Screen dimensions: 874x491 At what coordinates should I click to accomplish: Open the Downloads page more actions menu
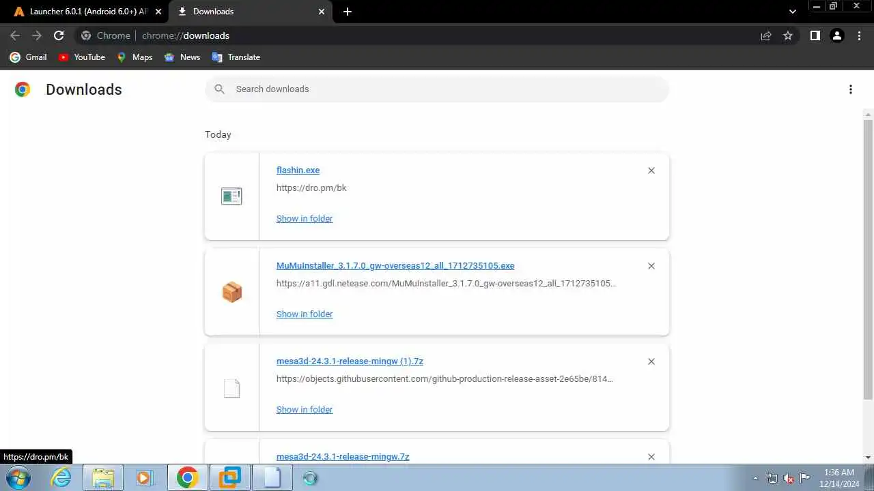850,89
